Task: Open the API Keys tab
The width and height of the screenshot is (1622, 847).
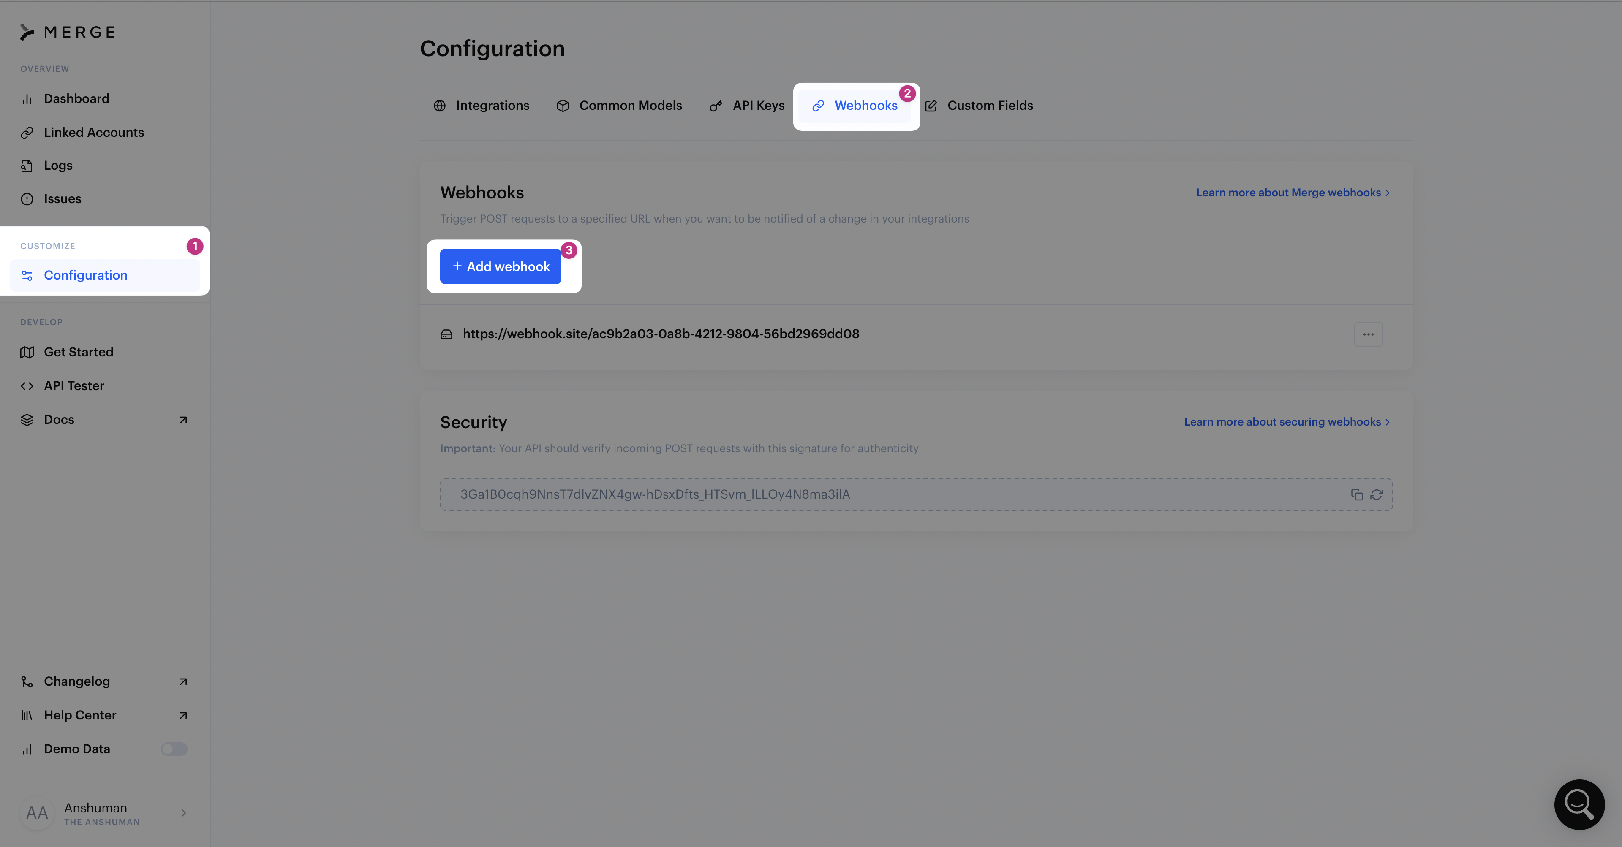Action: tap(747, 106)
